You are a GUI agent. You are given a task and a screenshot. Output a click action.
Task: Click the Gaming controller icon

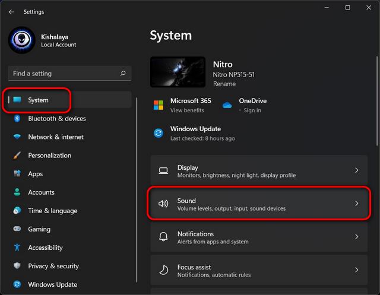[17, 229]
